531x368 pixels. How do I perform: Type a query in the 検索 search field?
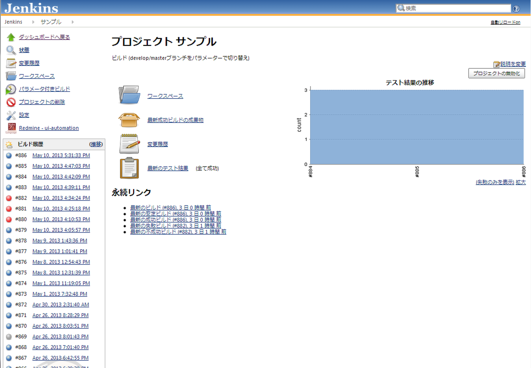coord(454,7)
